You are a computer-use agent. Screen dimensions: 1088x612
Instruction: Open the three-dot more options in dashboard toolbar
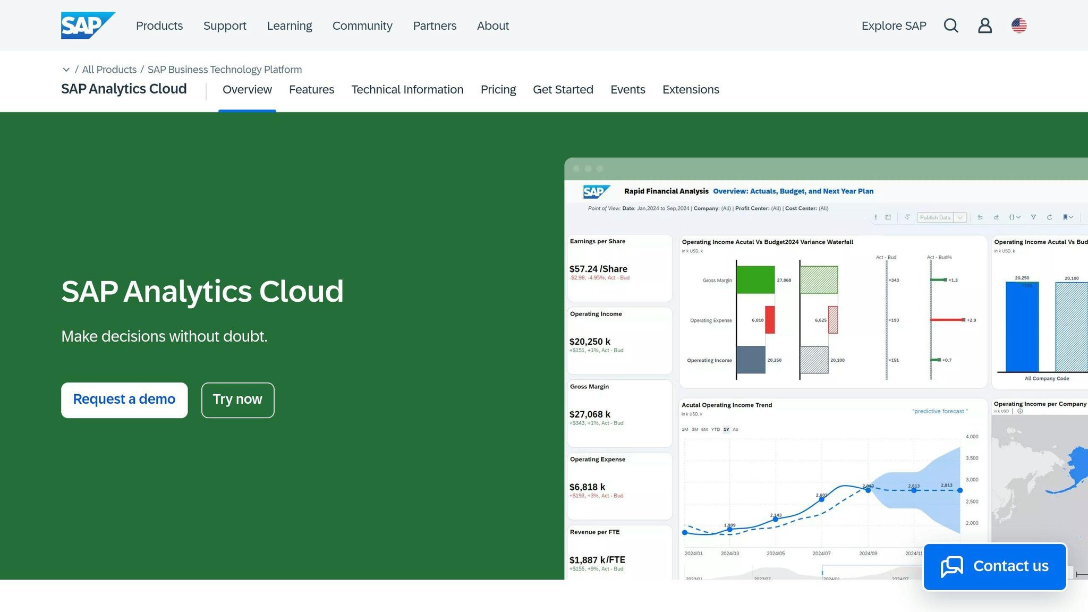pyautogui.click(x=875, y=217)
